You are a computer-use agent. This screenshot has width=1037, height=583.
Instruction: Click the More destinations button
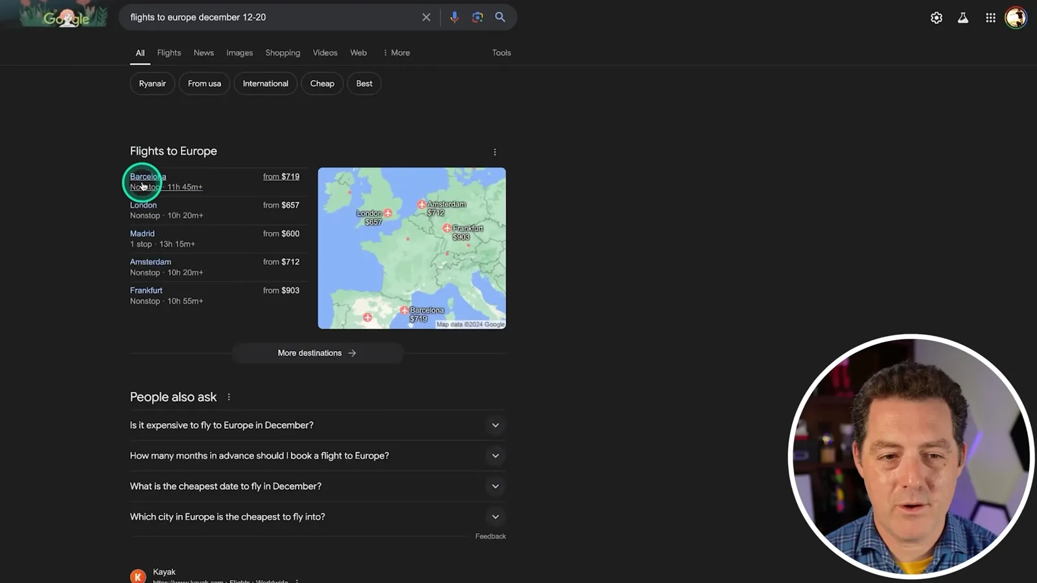[318, 353]
